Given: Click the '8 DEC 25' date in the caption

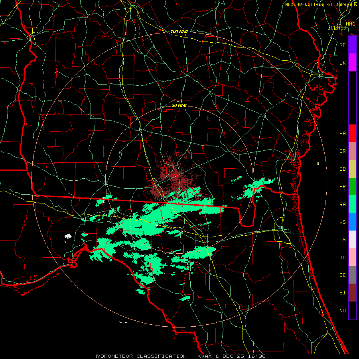Looking at the screenshot, I should 230,356.
